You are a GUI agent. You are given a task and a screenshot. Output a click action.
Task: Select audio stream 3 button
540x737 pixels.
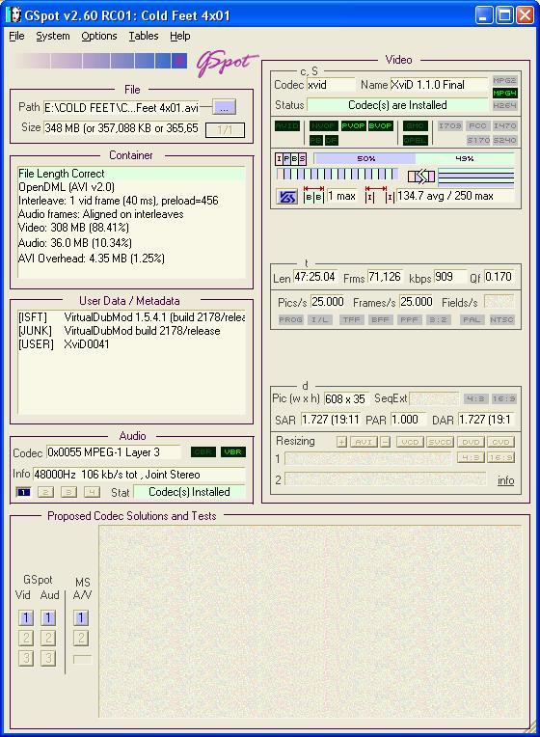[68, 492]
